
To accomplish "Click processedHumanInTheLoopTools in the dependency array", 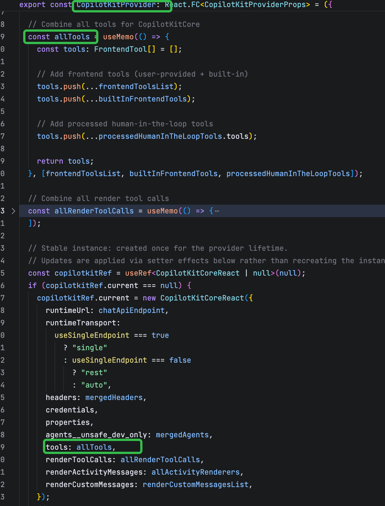I will [x=288, y=174].
